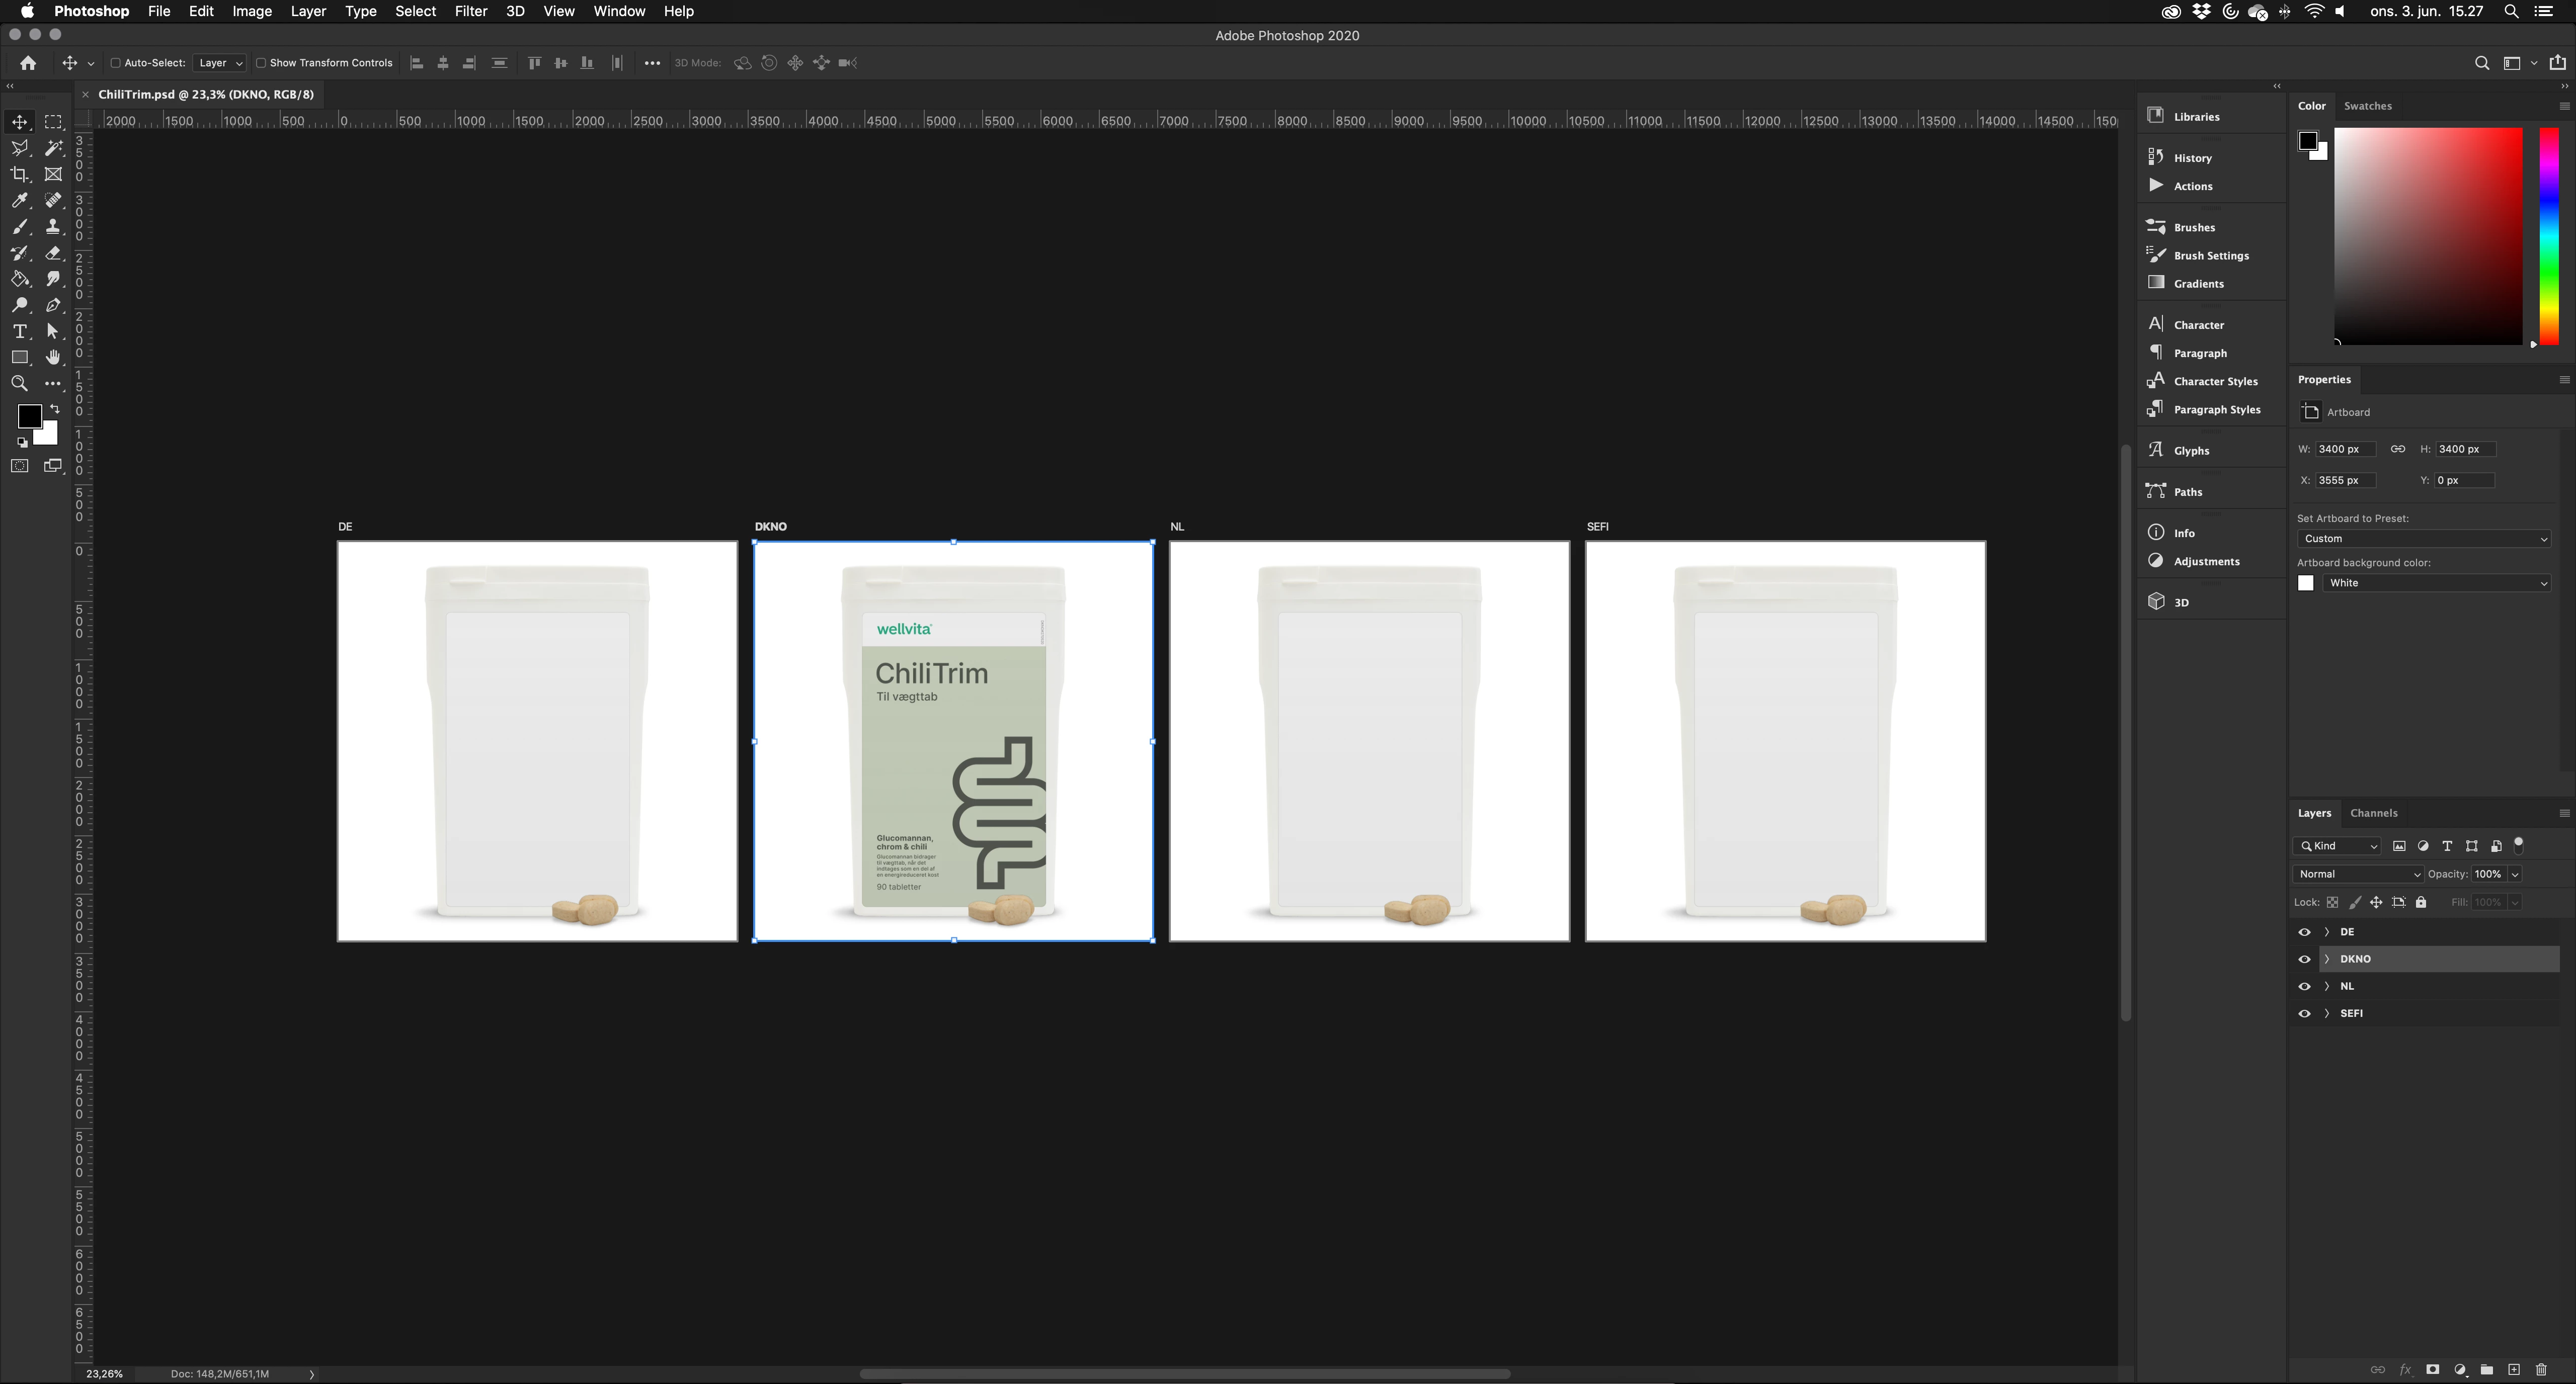This screenshot has height=1384, width=2576.
Task: Enable the Auto-Select checkbox
Action: click(115, 63)
